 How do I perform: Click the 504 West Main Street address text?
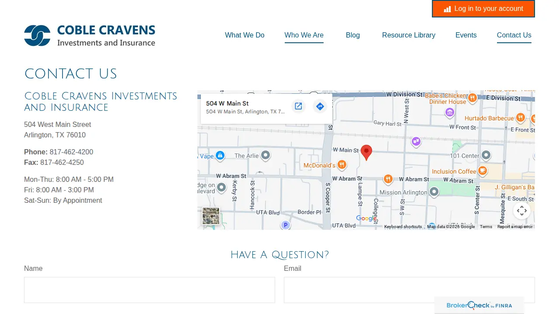pos(58,125)
